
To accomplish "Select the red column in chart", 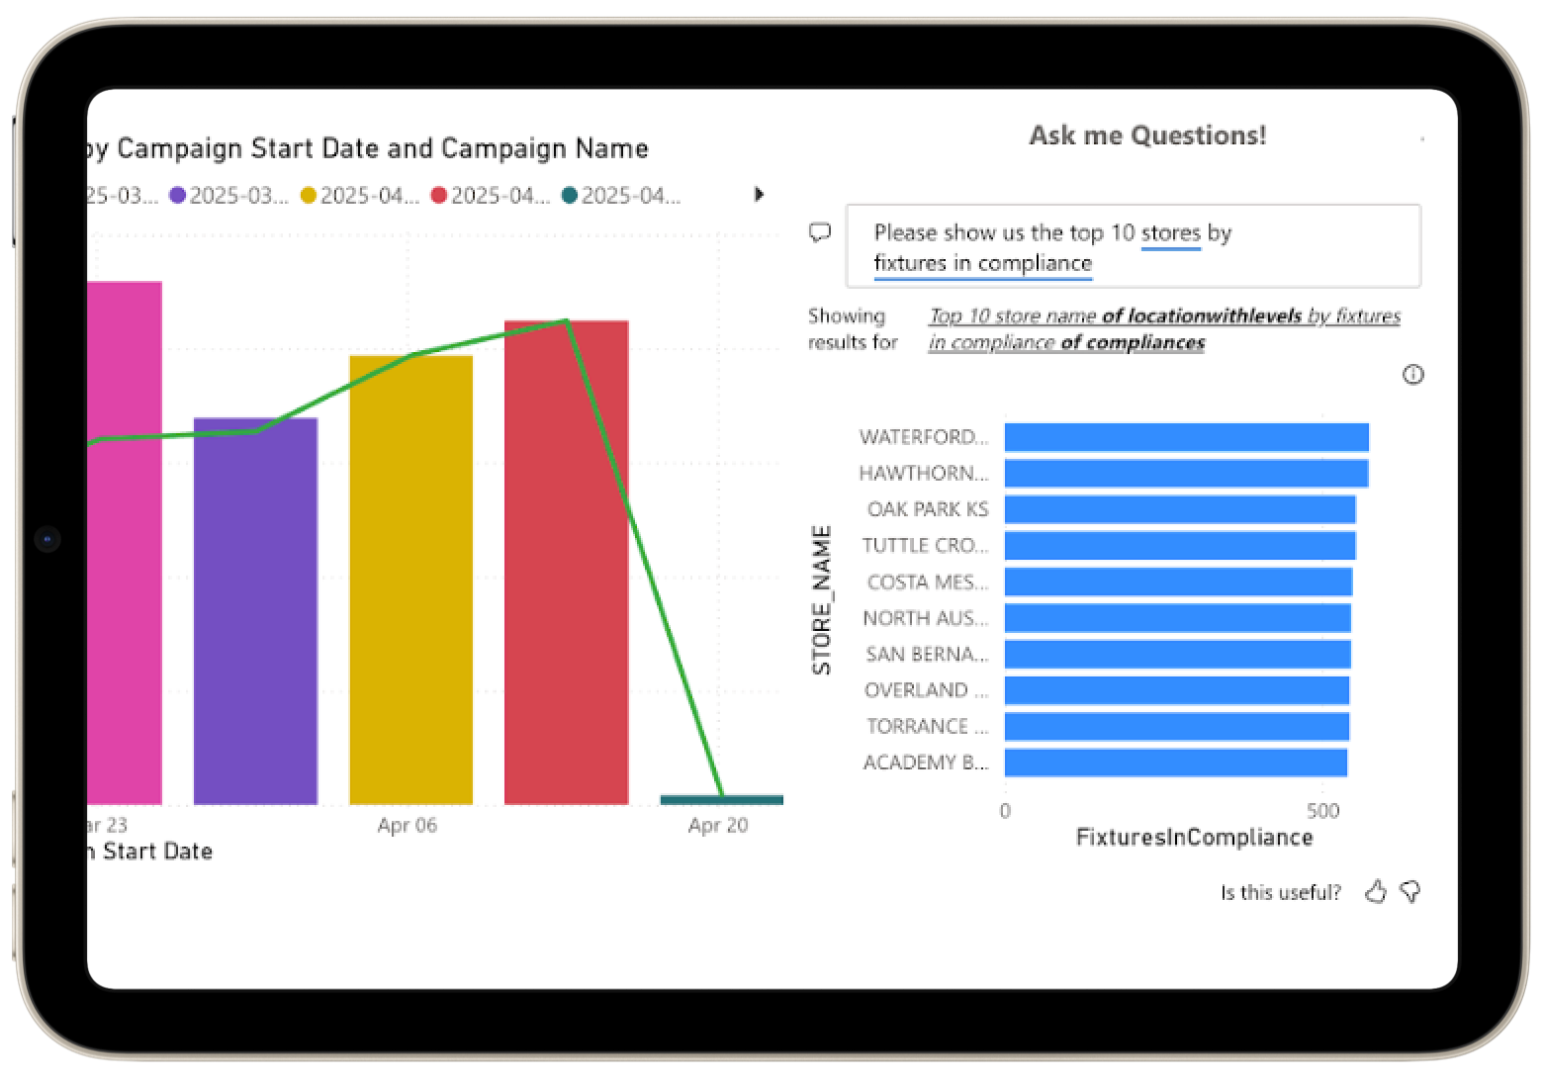I will [566, 563].
